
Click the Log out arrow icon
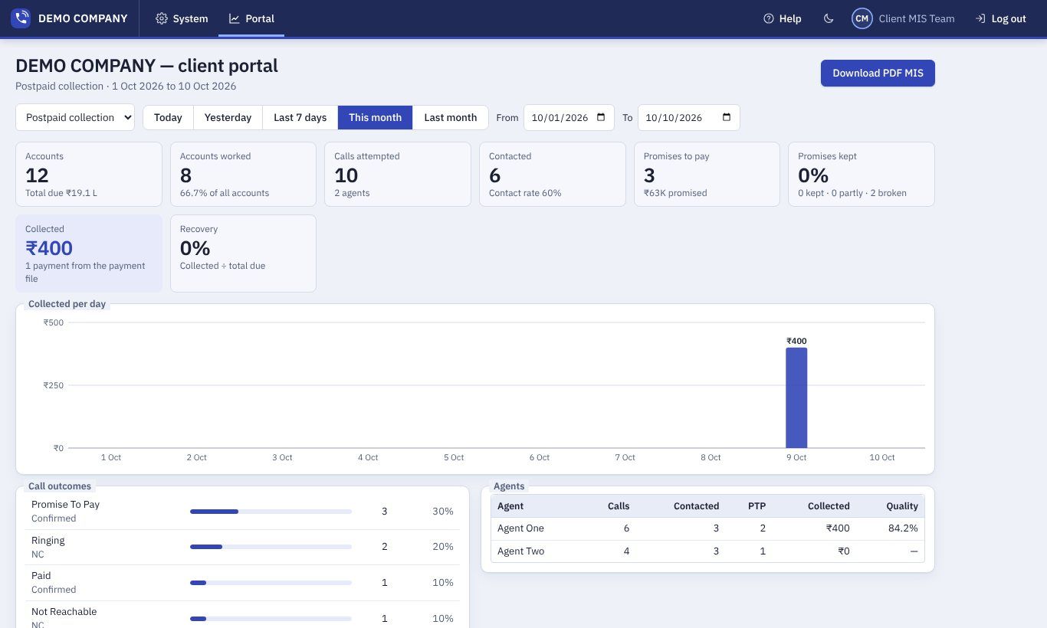tap(980, 18)
